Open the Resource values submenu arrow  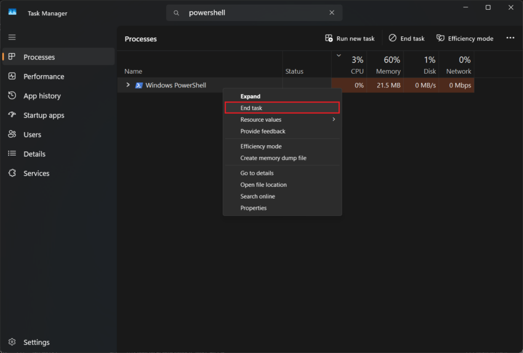[333, 119]
